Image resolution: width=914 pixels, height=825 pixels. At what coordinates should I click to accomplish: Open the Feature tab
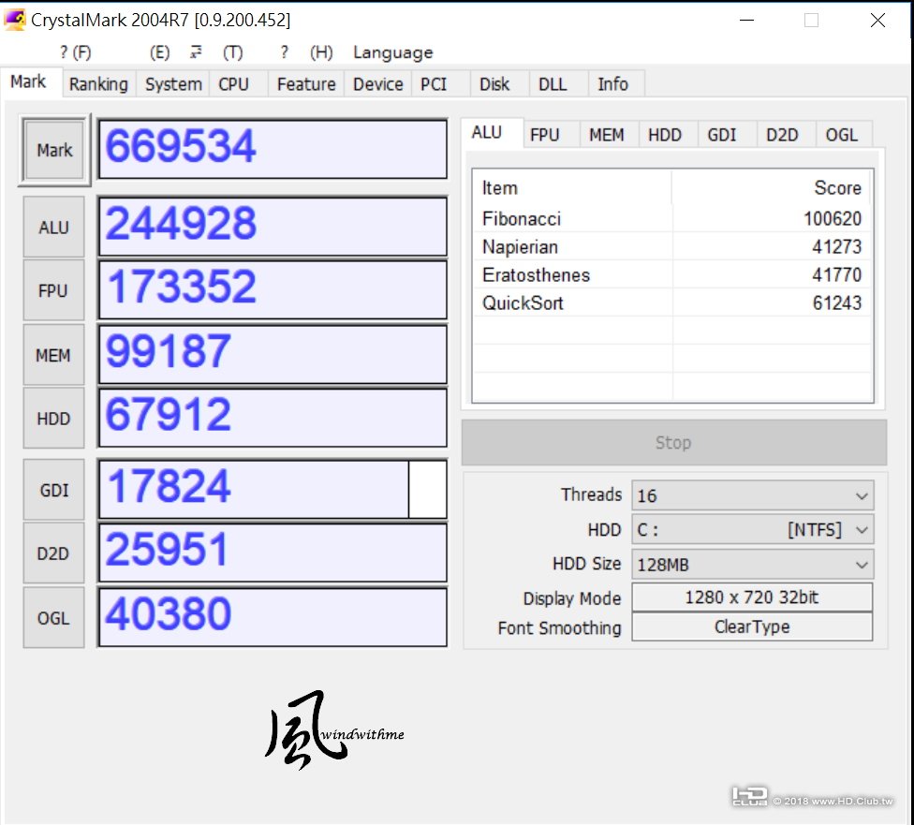click(x=306, y=84)
